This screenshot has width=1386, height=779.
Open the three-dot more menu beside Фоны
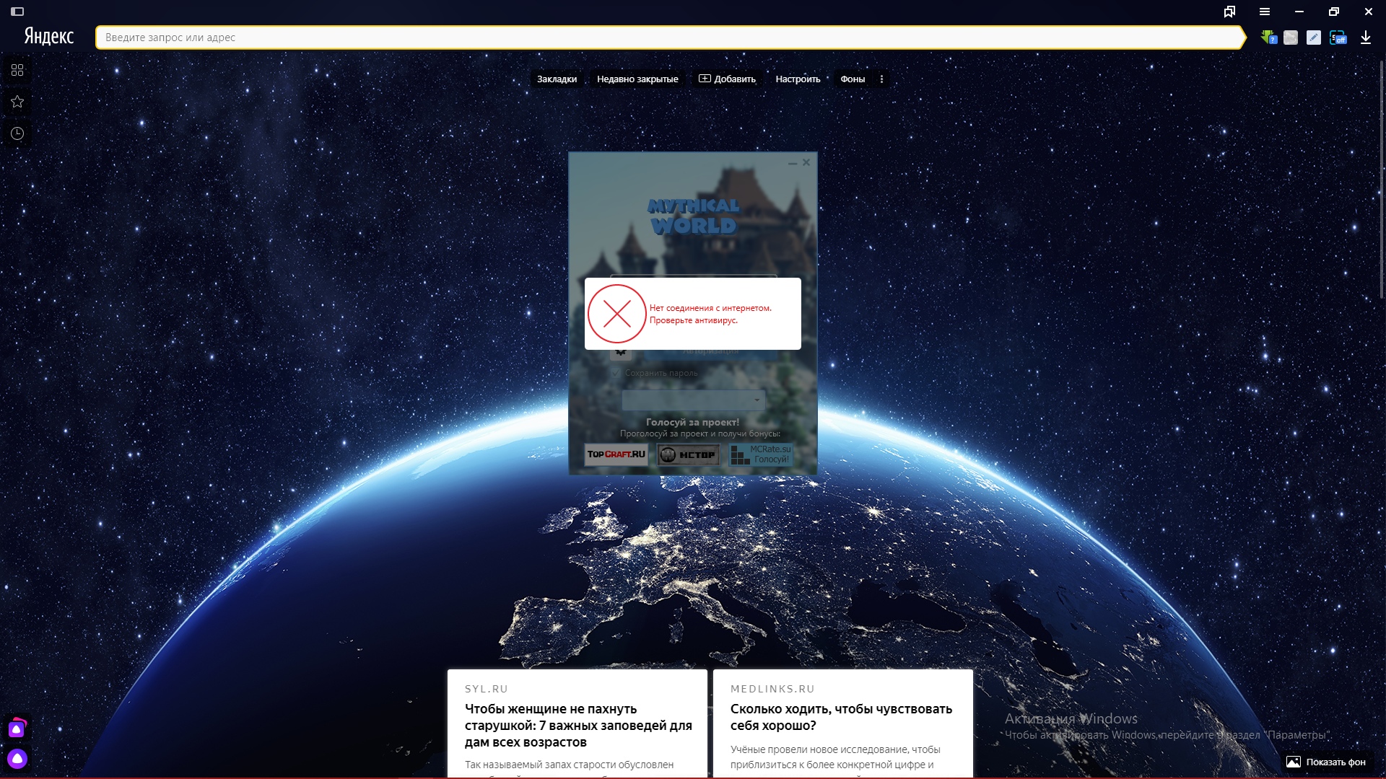(881, 79)
